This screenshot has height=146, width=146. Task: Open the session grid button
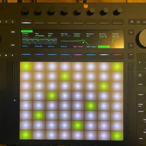pyautogui.click(x=140, y=75)
